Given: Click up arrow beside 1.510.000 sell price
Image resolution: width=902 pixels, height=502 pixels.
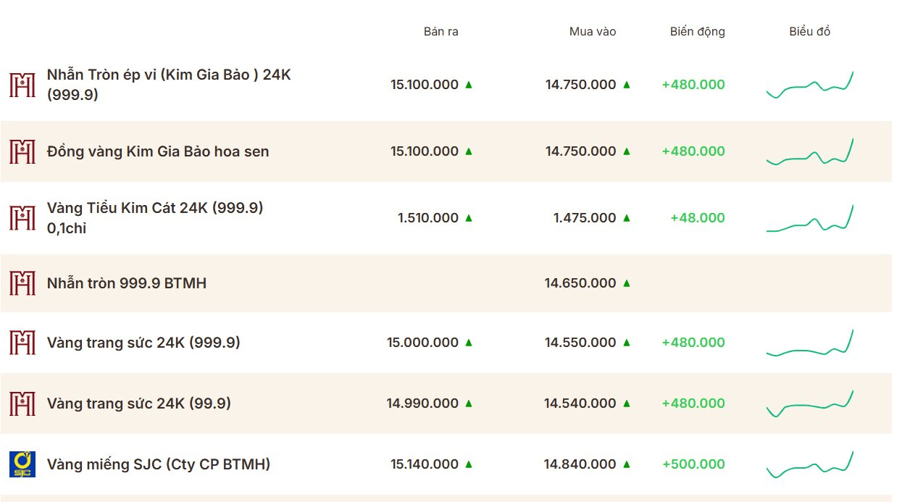Looking at the screenshot, I should [x=469, y=218].
